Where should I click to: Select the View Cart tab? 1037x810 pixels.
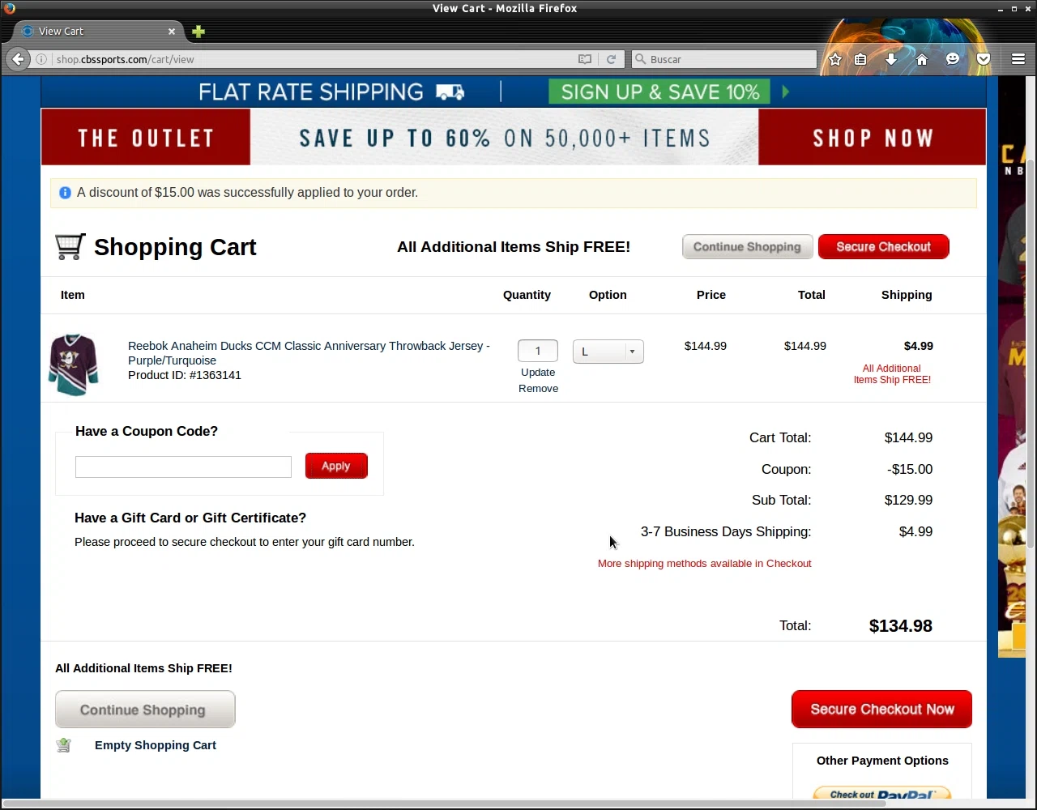click(x=97, y=32)
